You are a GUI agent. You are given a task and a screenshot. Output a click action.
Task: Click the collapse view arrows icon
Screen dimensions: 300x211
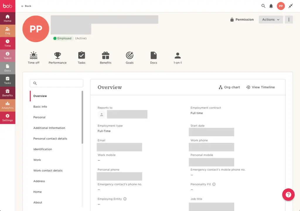pos(291,6)
